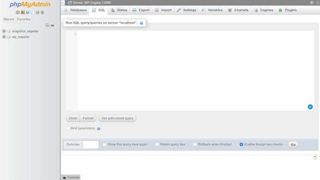
Task: Expand the wp_experte database tree
Action: pos(4,37)
